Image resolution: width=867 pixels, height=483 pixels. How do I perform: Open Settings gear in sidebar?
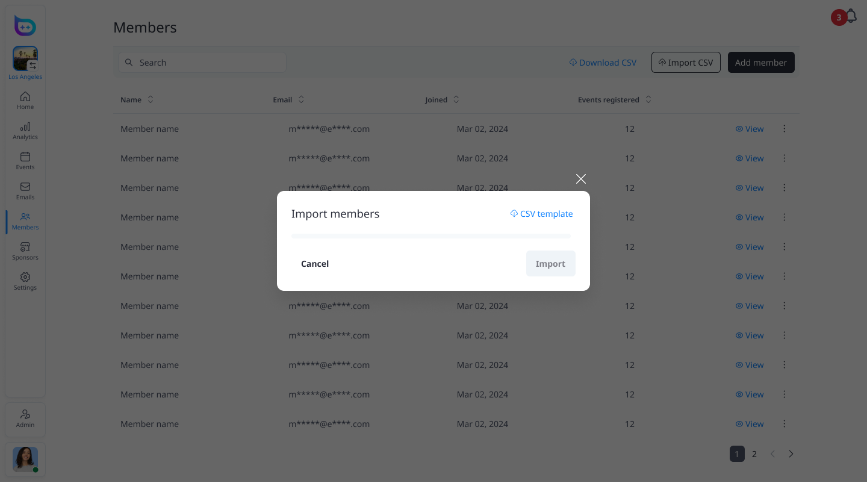click(25, 281)
